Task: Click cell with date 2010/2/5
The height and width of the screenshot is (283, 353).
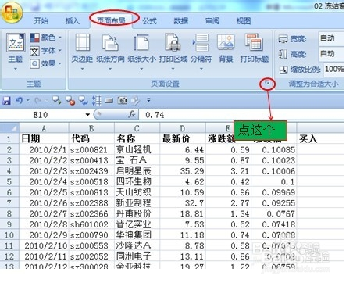Action: coord(44,192)
